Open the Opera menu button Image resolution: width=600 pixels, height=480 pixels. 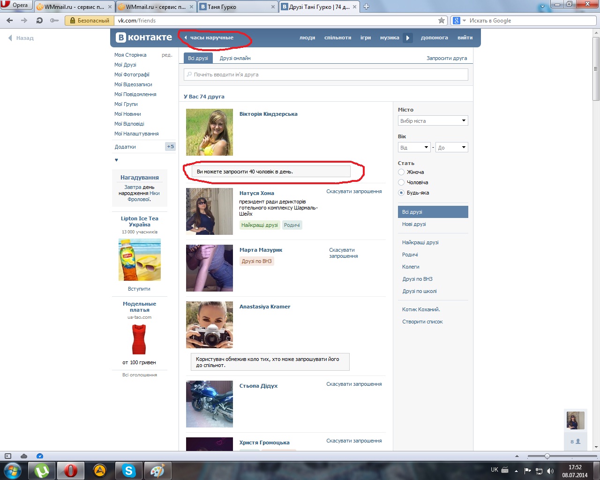coord(16,5)
